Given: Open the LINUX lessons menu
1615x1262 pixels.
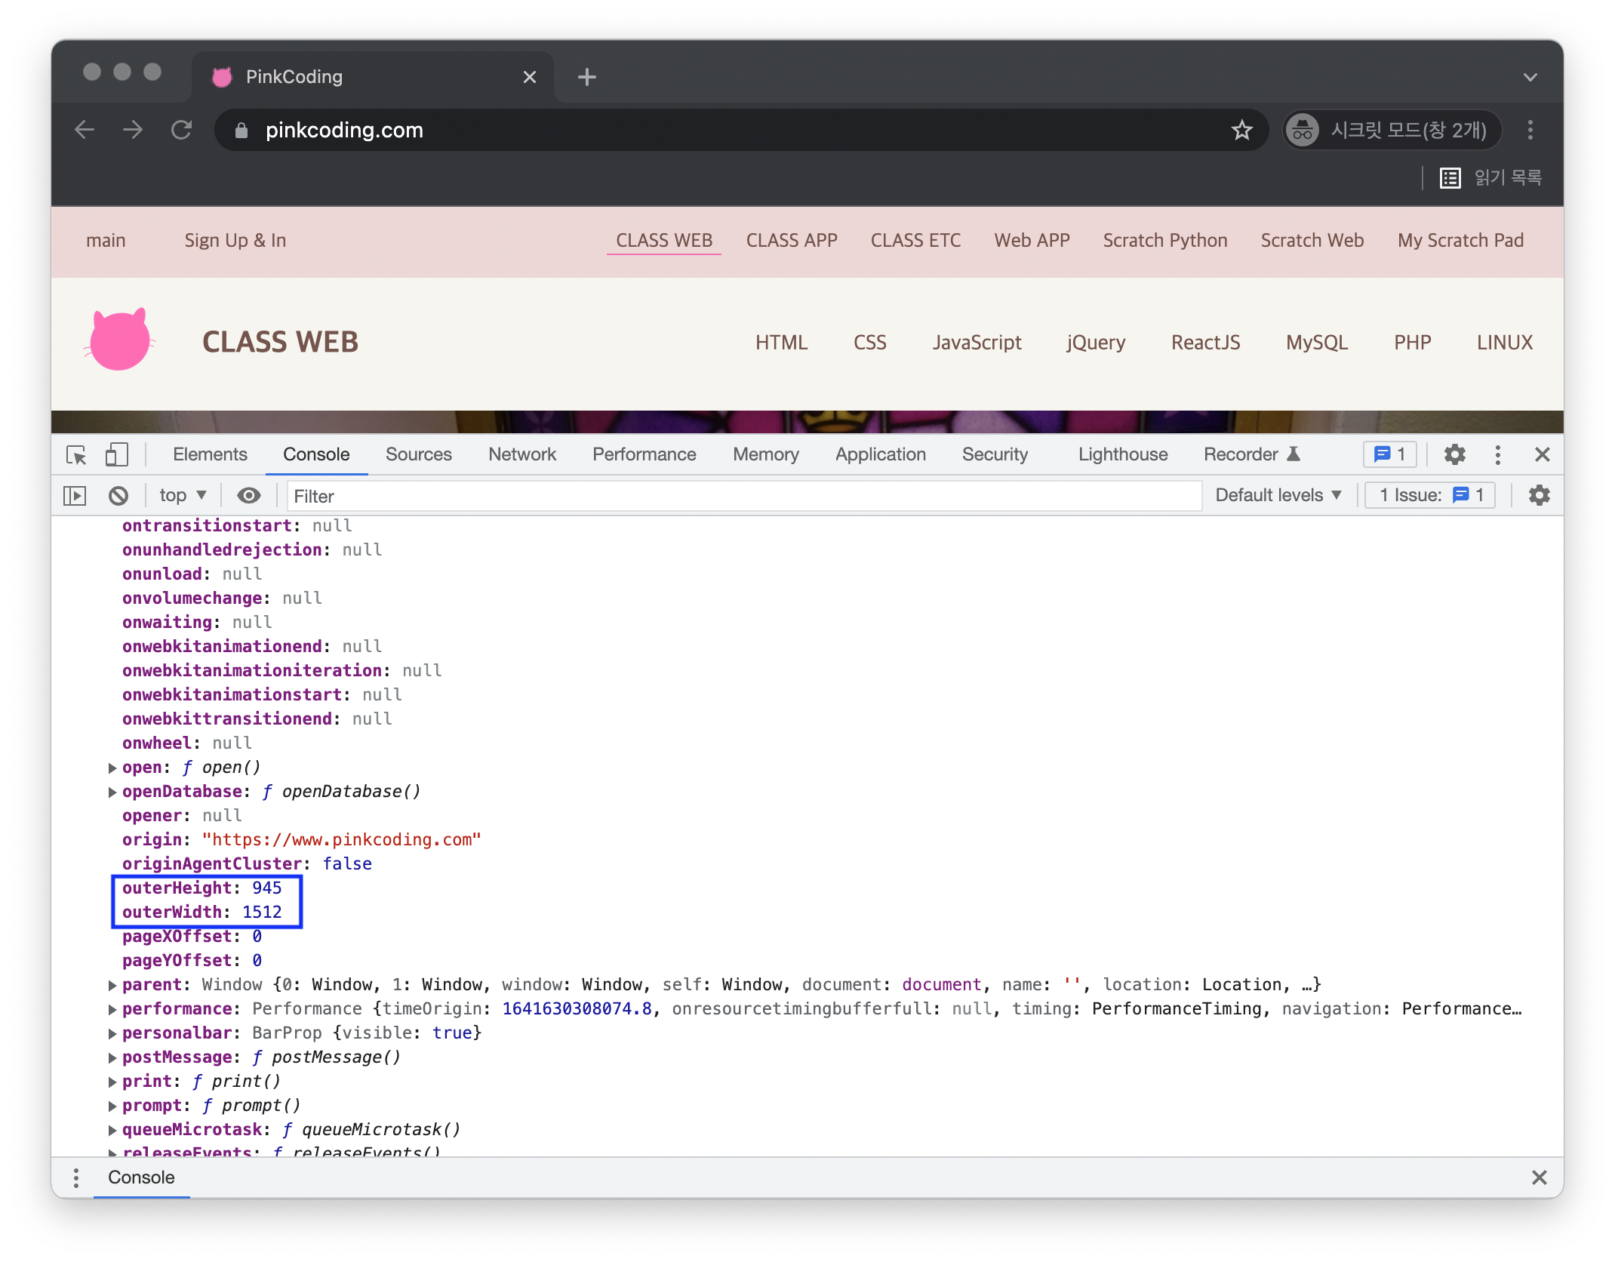Looking at the screenshot, I should pos(1504,343).
